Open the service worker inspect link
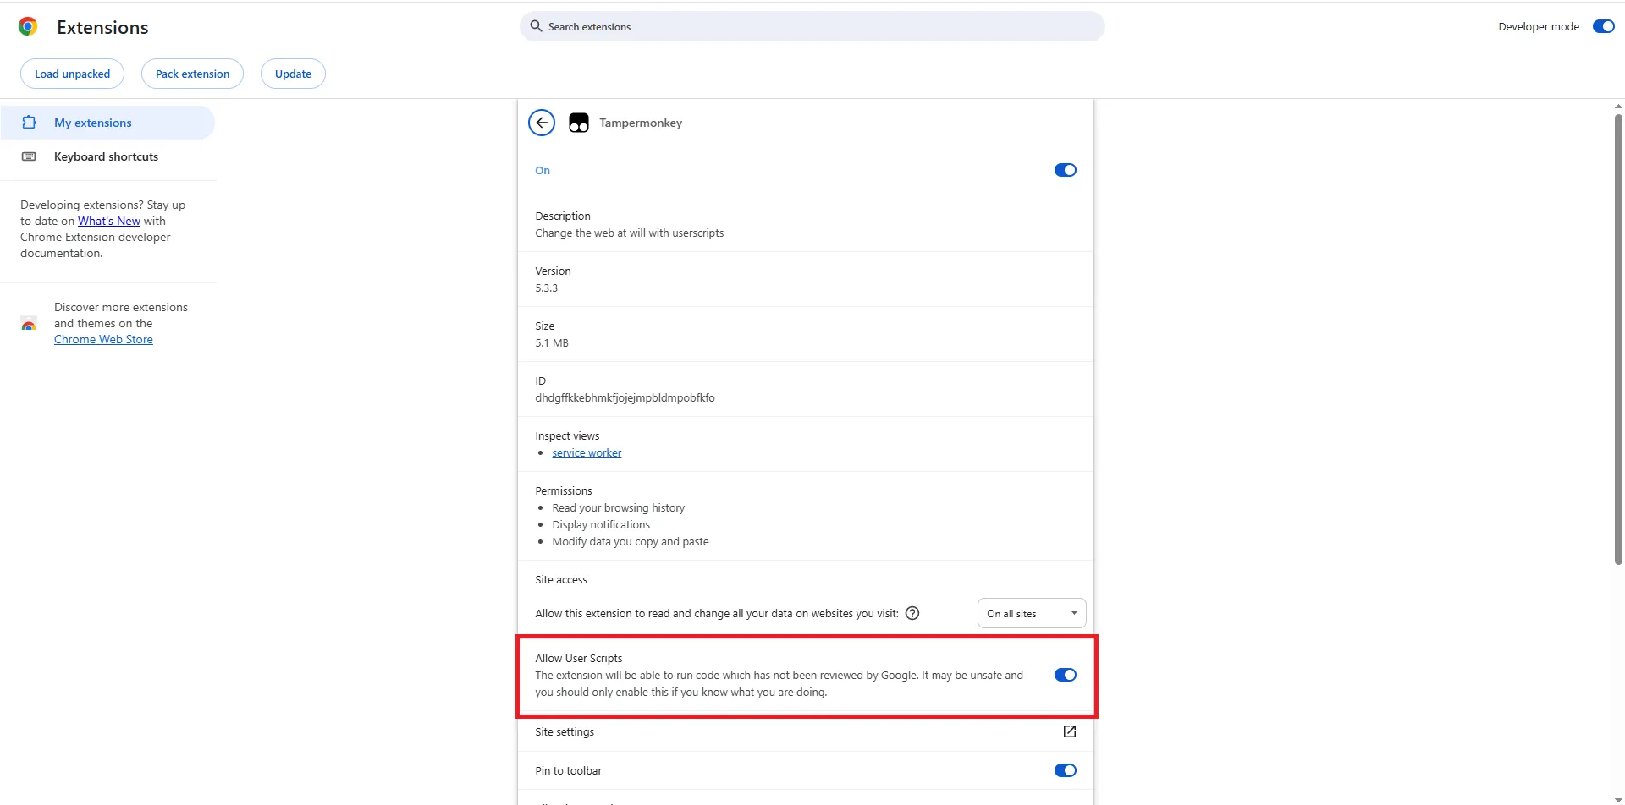Screen dimensions: 1625x805 [x=587, y=453]
